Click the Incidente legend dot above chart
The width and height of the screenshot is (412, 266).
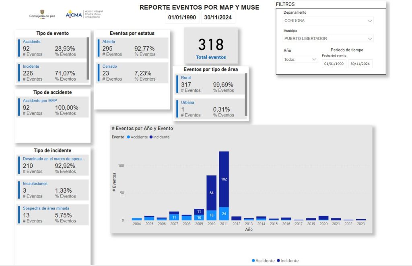coord(151,137)
